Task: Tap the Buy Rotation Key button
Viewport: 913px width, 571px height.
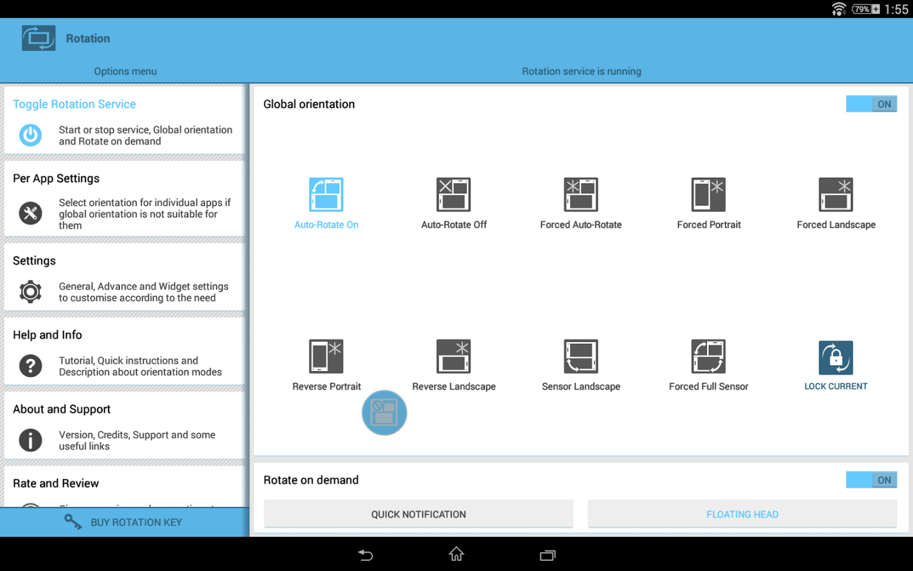Action: point(124,522)
